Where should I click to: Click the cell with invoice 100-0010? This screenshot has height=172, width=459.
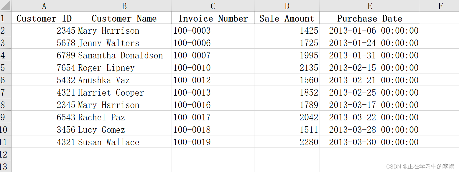[213, 68]
